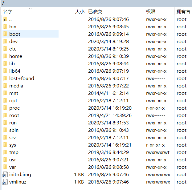Click the lib folder icon
The width and height of the screenshot is (192, 190).
click(x=5, y=64)
